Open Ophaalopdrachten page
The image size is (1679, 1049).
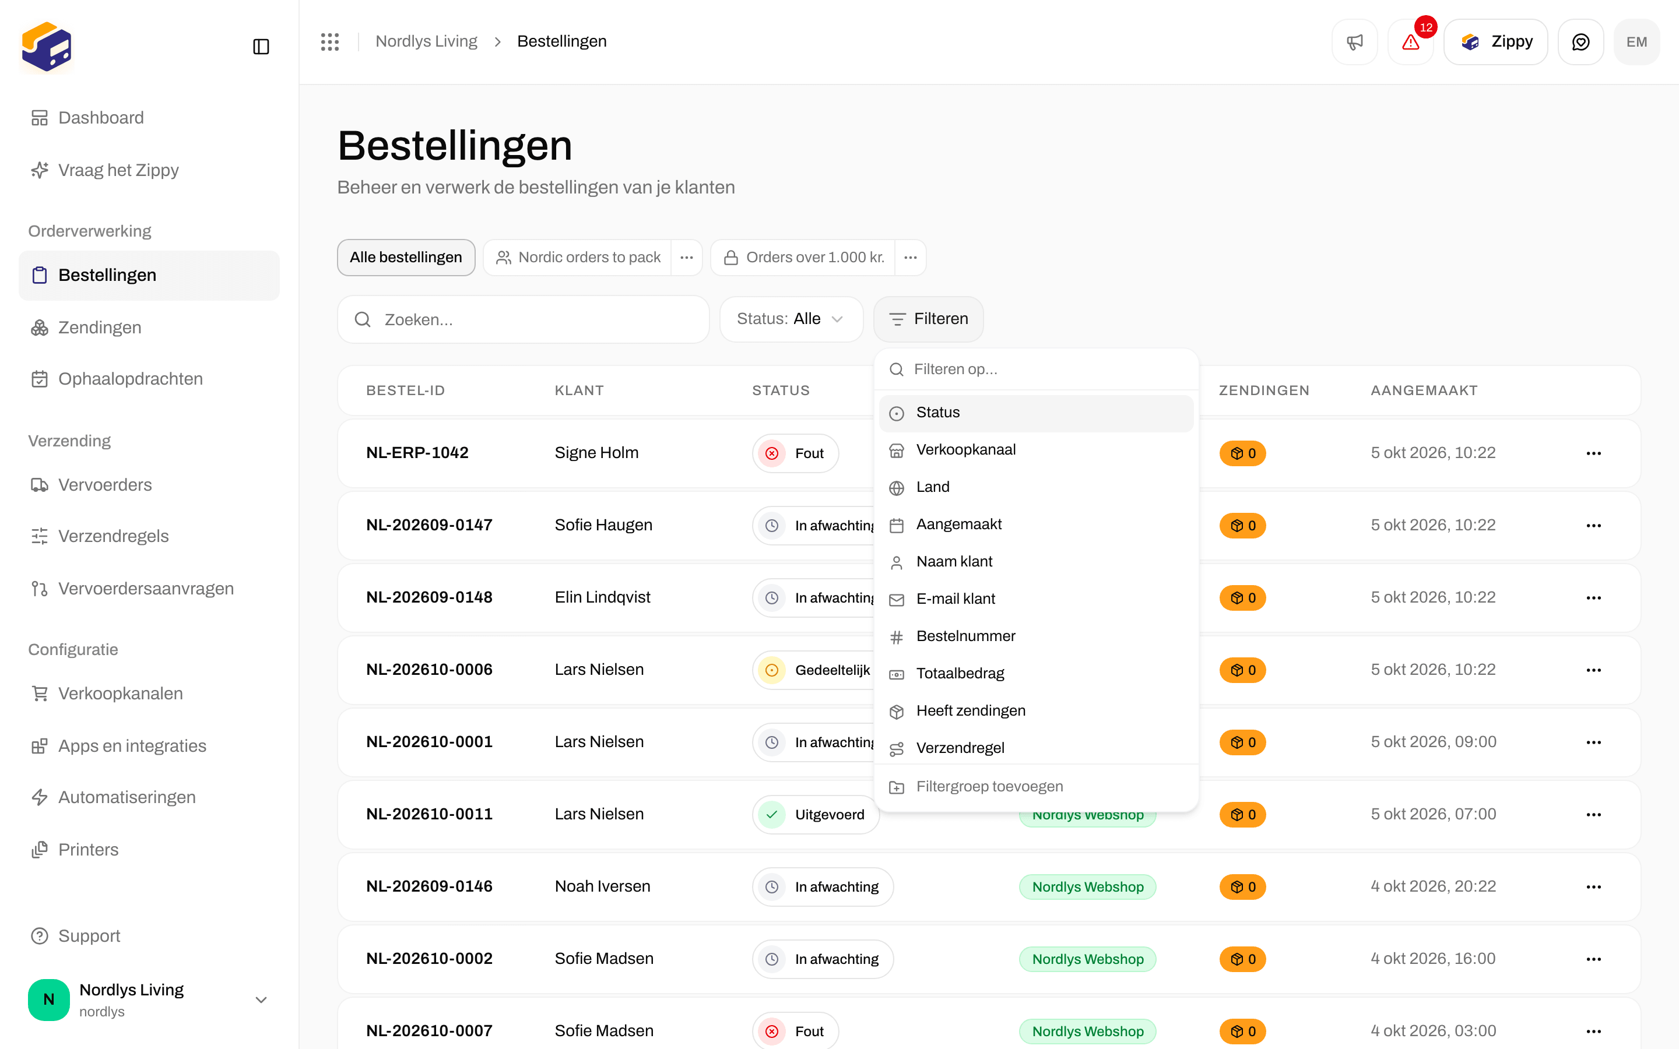click(x=149, y=379)
